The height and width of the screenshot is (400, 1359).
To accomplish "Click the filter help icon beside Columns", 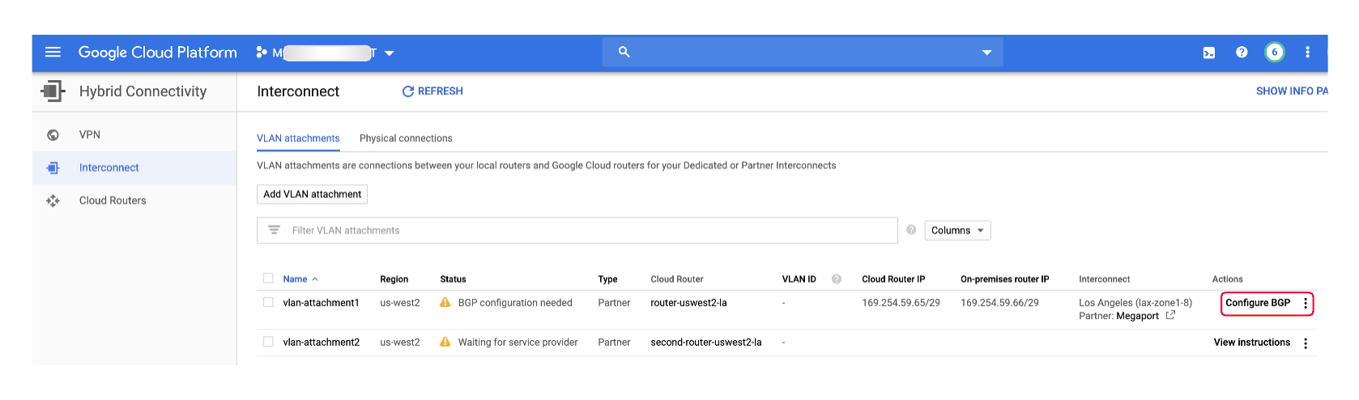I will [x=911, y=230].
